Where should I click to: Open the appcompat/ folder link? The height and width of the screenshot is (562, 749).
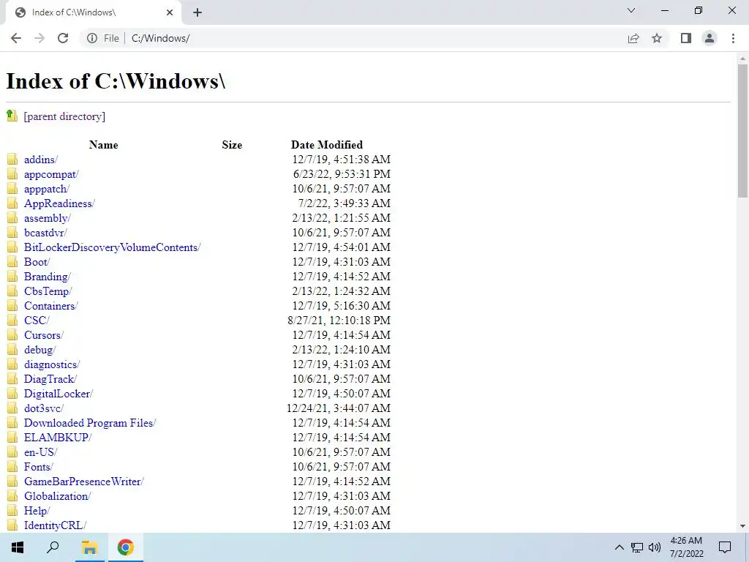(x=52, y=174)
